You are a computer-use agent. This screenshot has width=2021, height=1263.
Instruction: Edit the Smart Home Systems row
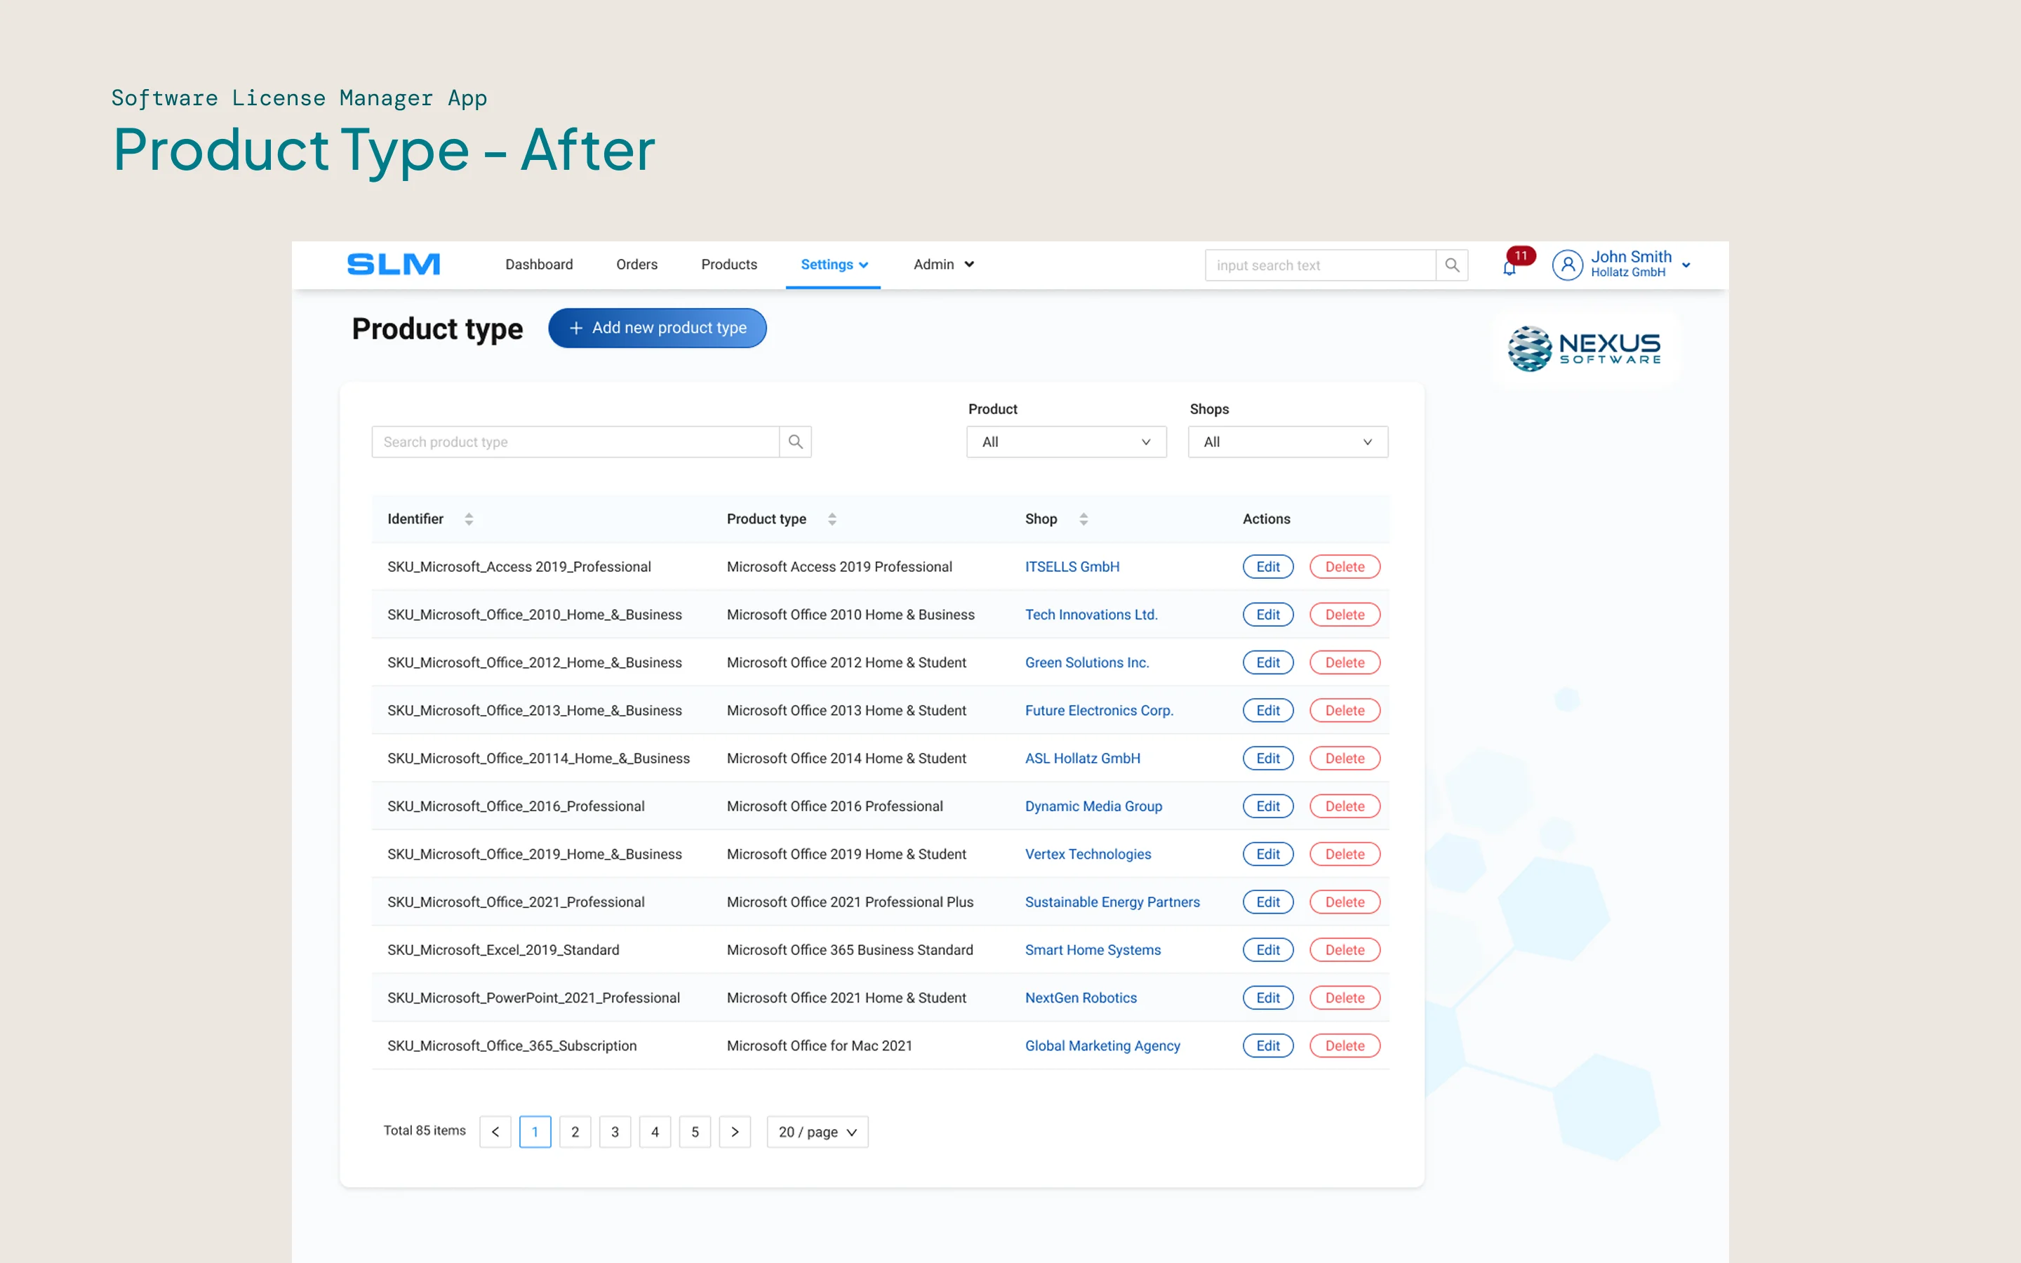pos(1268,950)
